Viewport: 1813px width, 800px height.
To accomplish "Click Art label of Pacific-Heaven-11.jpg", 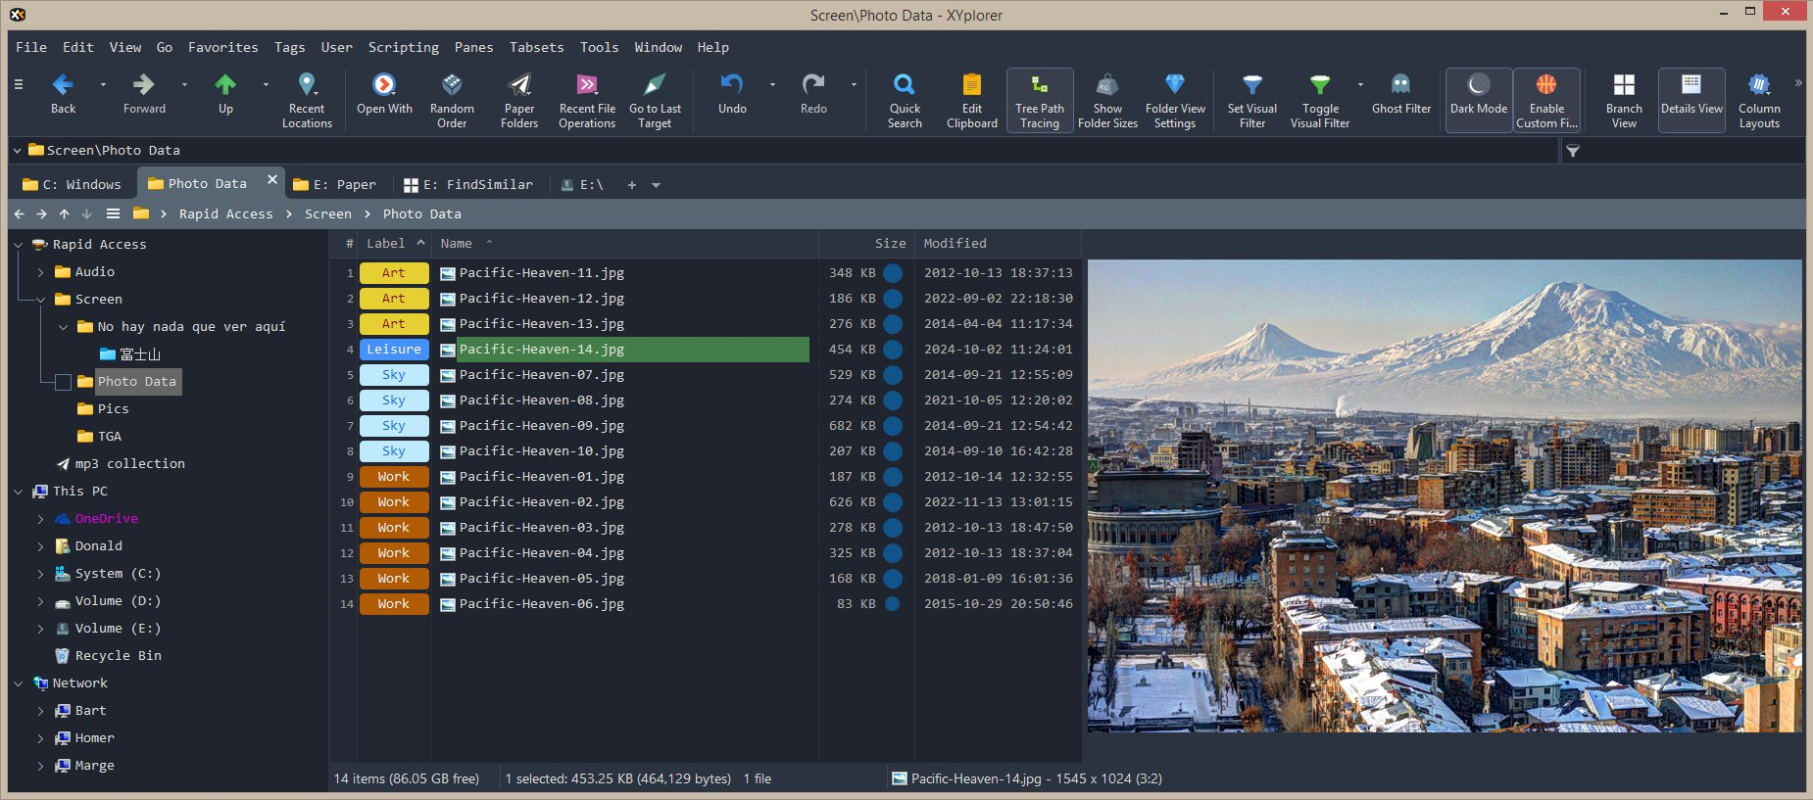I will coord(394,273).
